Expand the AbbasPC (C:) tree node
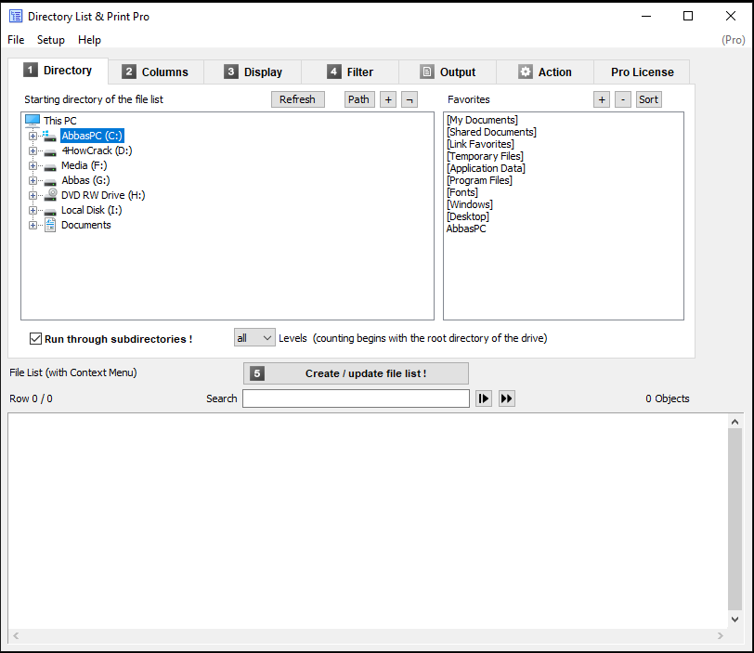This screenshot has width=754, height=653. 32,137
